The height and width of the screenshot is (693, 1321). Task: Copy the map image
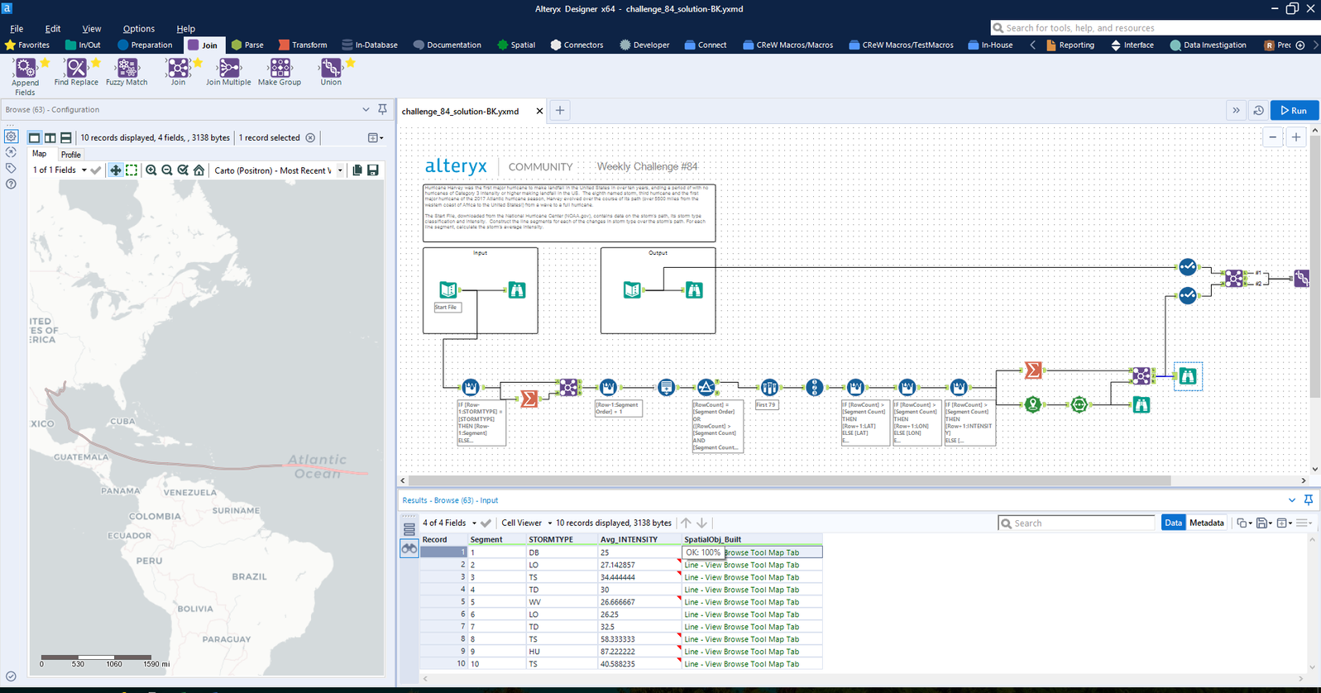click(357, 170)
